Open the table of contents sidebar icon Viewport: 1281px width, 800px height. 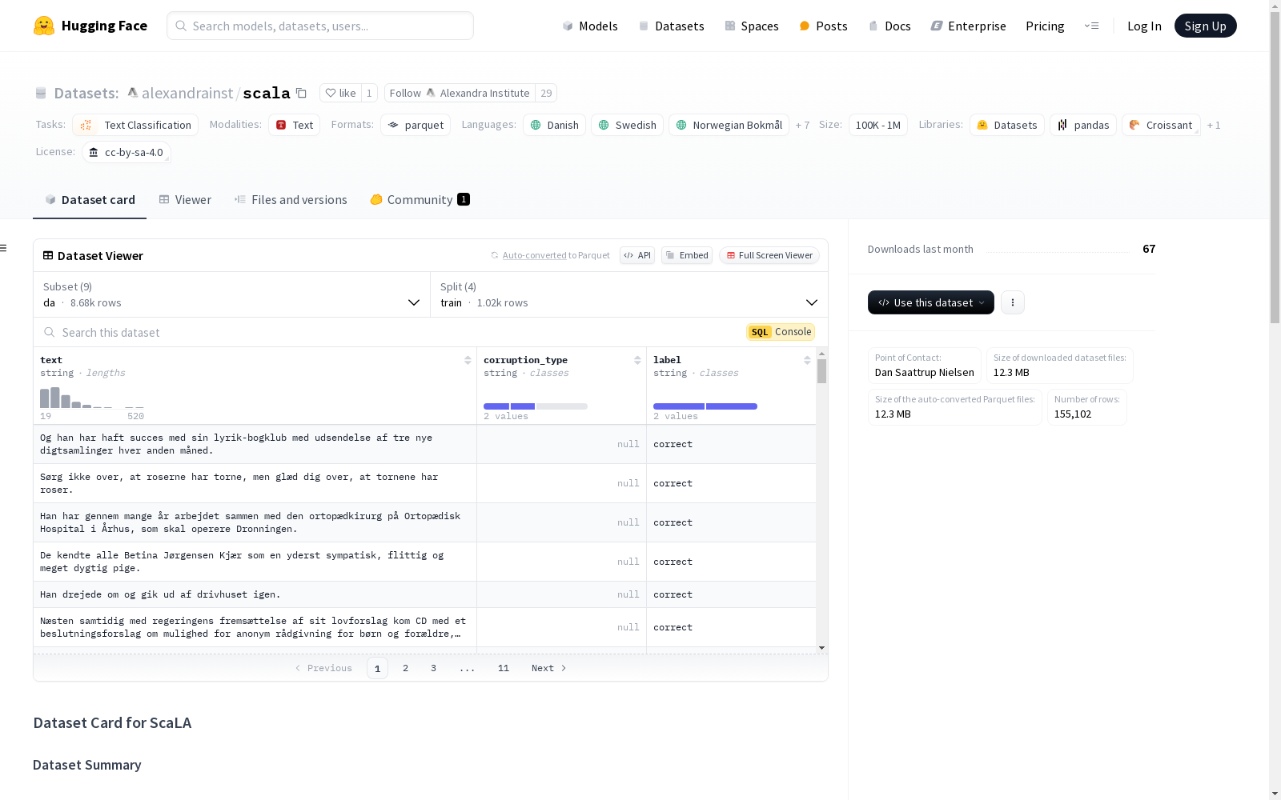click(4, 248)
